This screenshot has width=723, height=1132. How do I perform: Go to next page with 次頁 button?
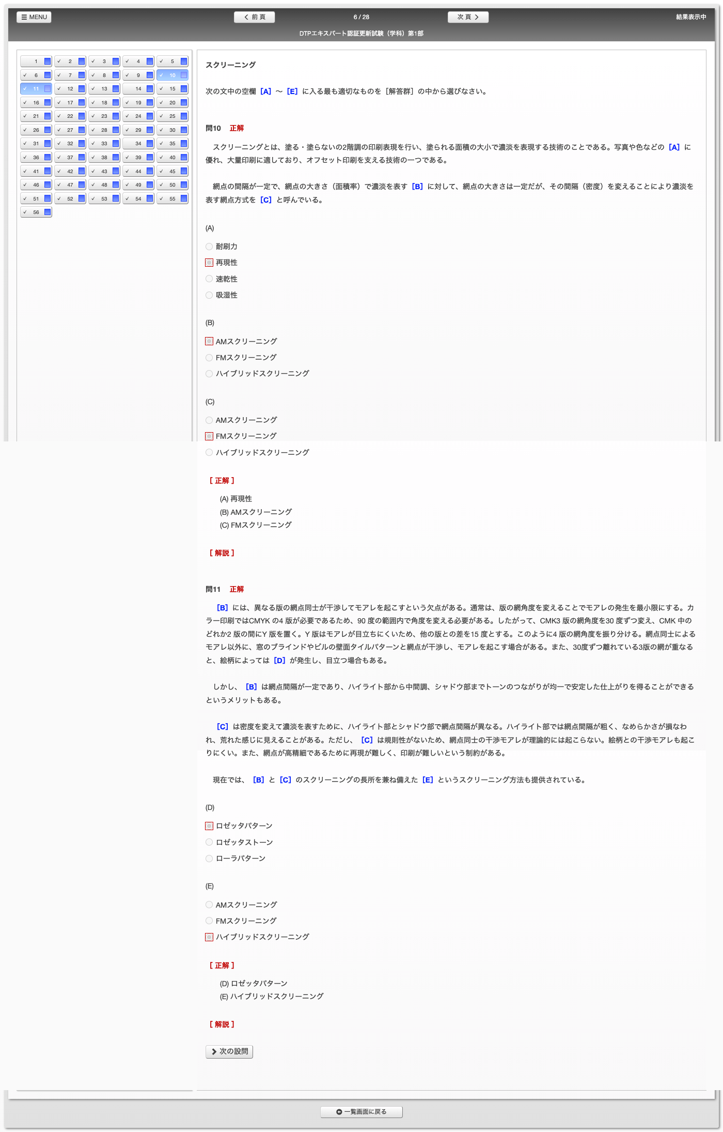click(x=468, y=17)
